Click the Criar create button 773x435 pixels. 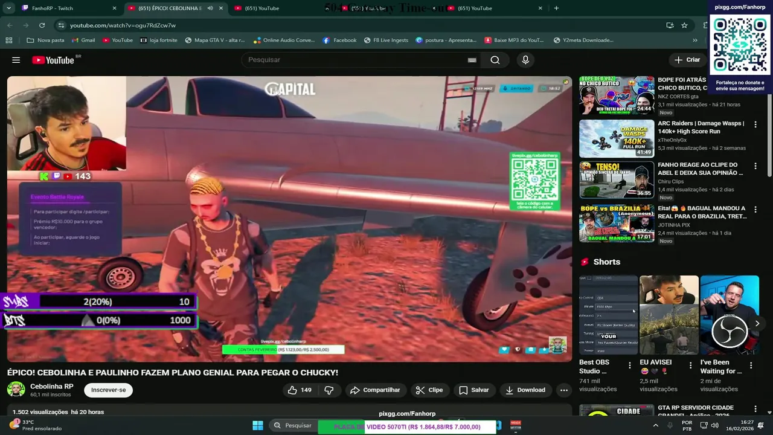pyautogui.click(x=687, y=60)
